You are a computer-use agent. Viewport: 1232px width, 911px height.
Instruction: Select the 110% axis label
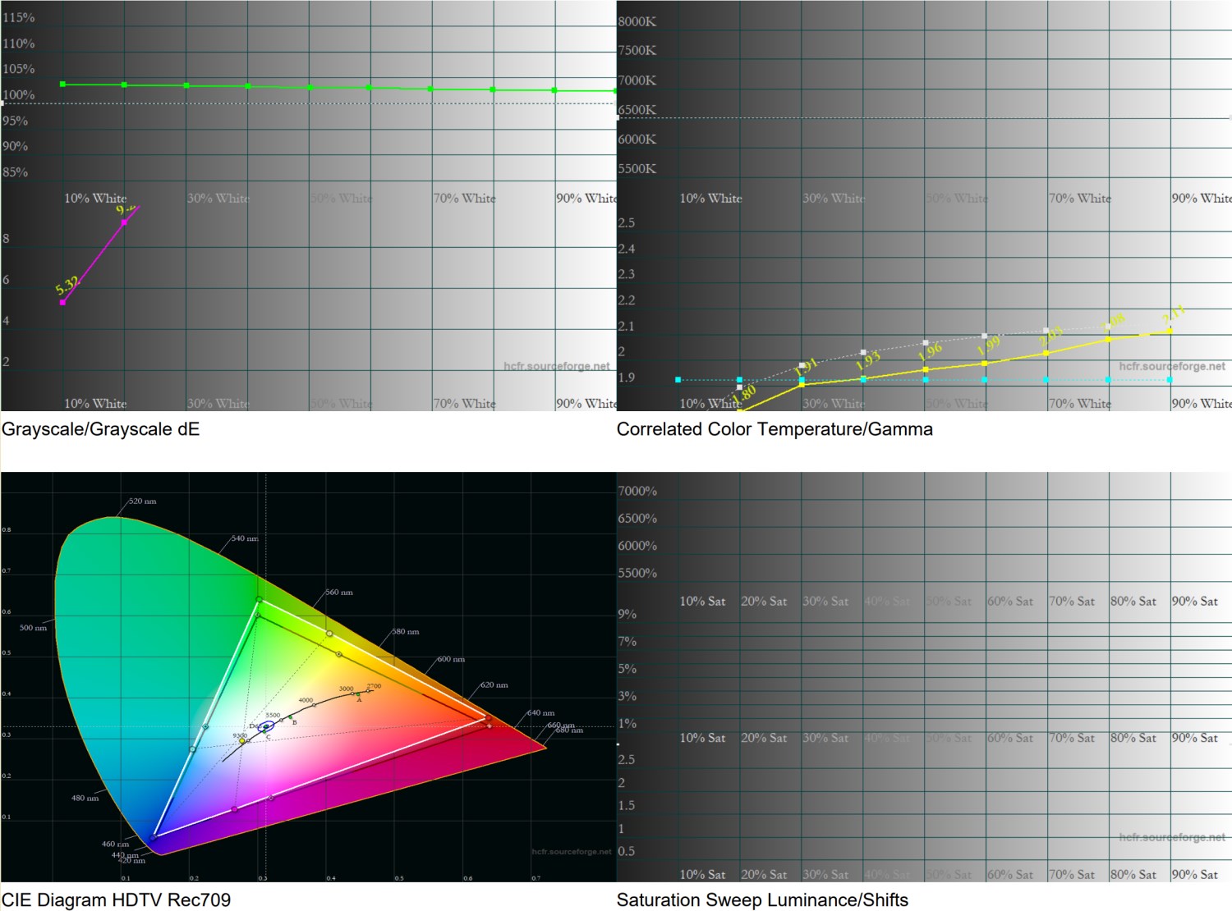[x=19, y=43]
